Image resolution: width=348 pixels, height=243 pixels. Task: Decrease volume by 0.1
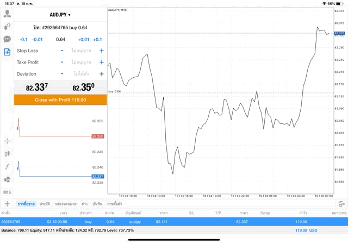pyautogui.click(x=23, y=39)
